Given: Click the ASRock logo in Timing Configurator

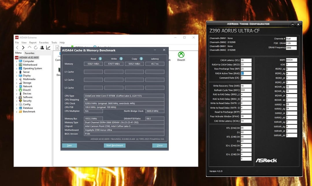Looking at the screenshot, I should [x=266, y=160].
